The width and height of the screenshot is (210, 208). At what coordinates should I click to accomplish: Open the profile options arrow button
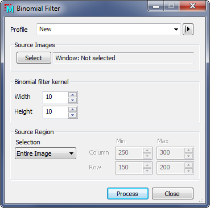tap(188, 30)
